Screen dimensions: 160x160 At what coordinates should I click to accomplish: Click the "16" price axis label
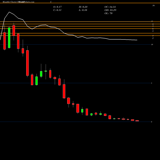154,5
